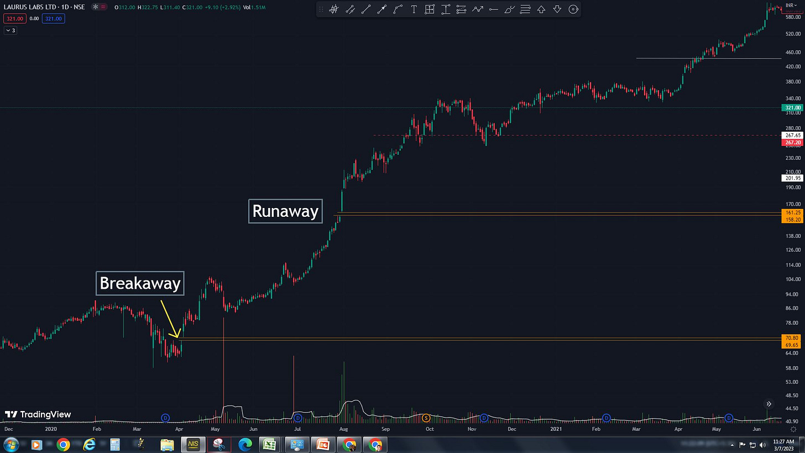Select the Fibonacci retracement tool

462,9
